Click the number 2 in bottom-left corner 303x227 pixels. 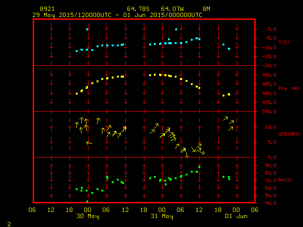point(9,223)
